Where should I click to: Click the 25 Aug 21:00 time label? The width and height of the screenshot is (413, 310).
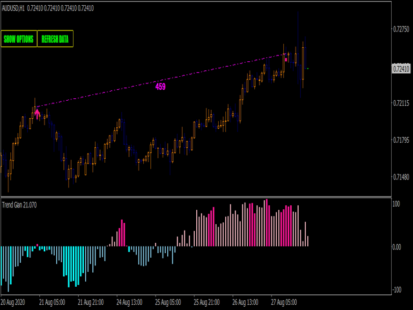coord(206,302)
